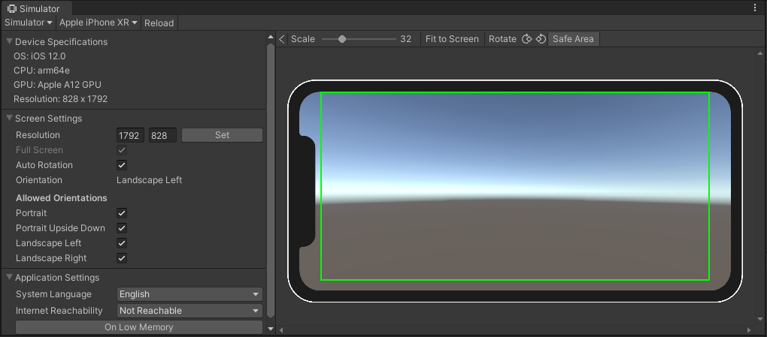Click the CPU: arm64e text
This screenshot has width=767, height=337.
click(x=41, y=71)
